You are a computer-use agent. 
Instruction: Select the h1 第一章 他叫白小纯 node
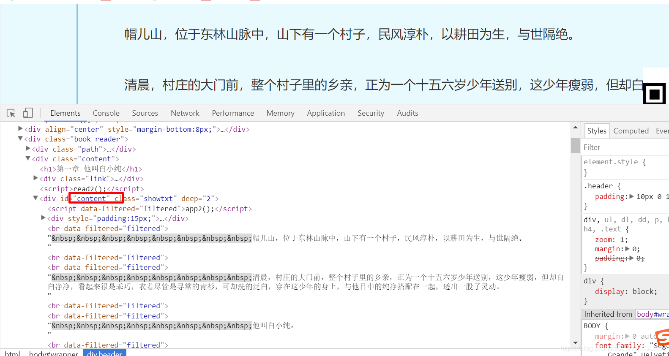pos(91,169)
